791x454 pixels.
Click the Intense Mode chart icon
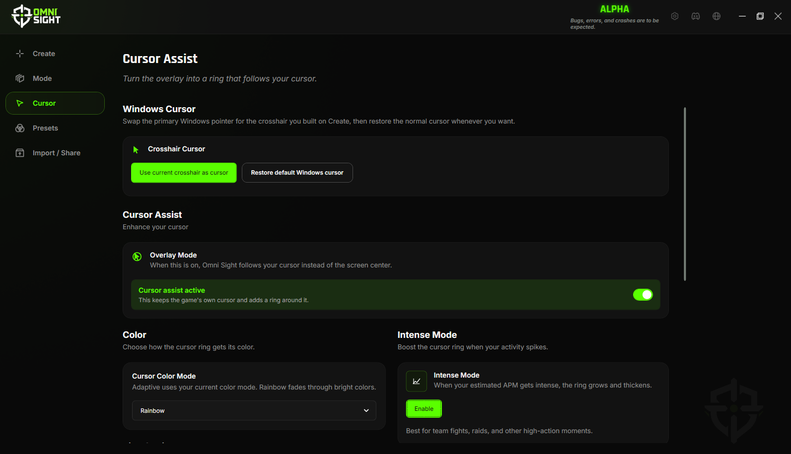click(x=417, y=381)
